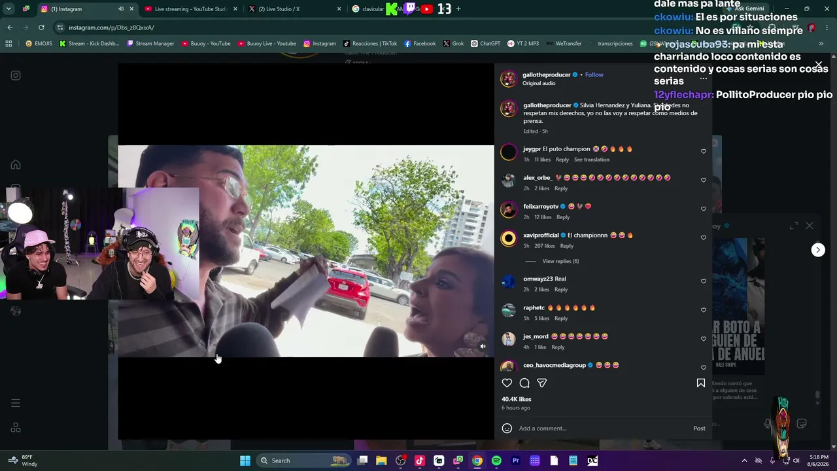837x471 pixels.
Task: Mute the Instagram tab via its speaker icon
Action: pyautogui.click(x=121, y=9)
